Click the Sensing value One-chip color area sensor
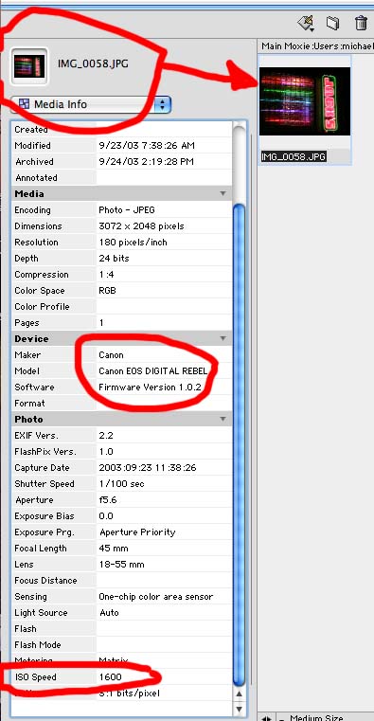The width and height of the screenshot is (374, 721). (x=156, y=596)
